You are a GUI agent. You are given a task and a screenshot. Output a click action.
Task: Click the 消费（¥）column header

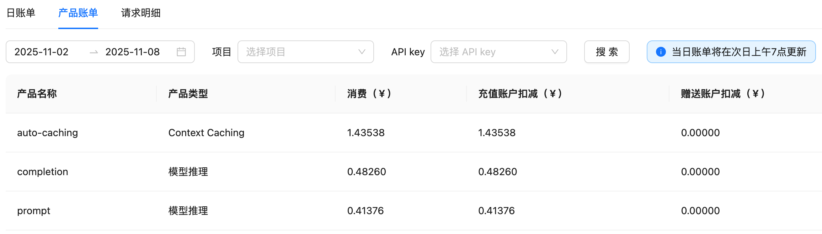pos(370,94)
